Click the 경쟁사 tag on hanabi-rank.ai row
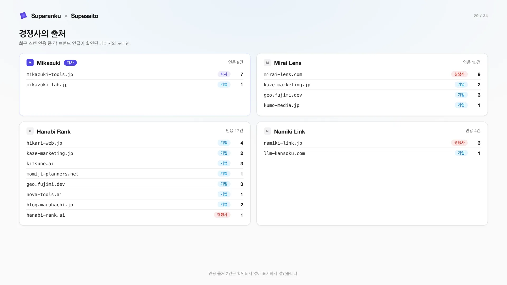The width and height of the screenshot is (507, 285). 222,215
